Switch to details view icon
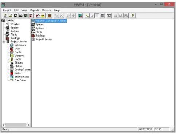Image resolution: width=176 pixels, height=134 pixels. pos(102,16)
